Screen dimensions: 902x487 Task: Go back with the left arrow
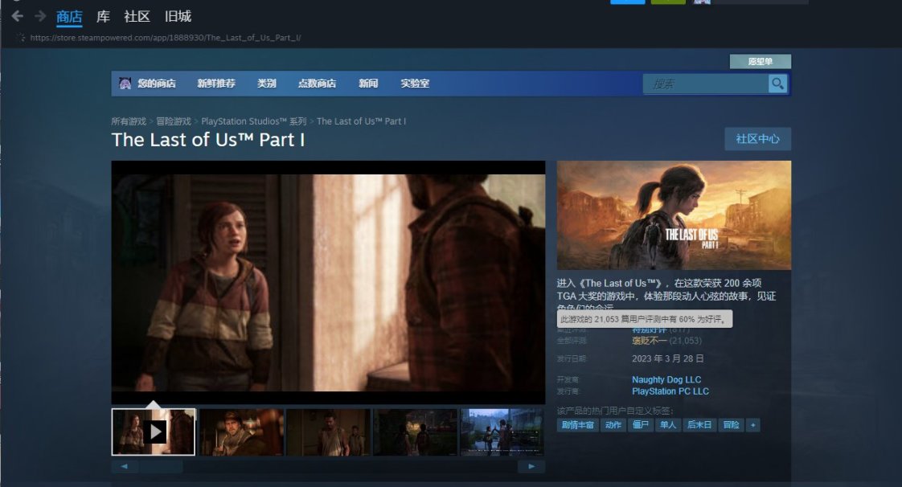[17, 16]
